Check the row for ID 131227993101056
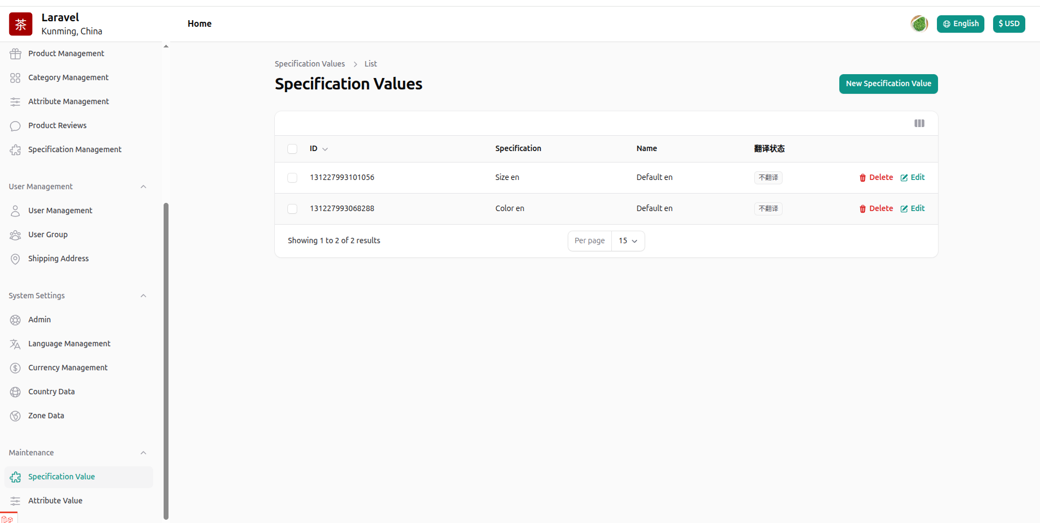This screenshot has height=523, width=1040. coord(292,178)
